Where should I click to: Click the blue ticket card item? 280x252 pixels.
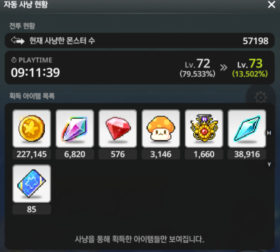(x=32, y=184)
